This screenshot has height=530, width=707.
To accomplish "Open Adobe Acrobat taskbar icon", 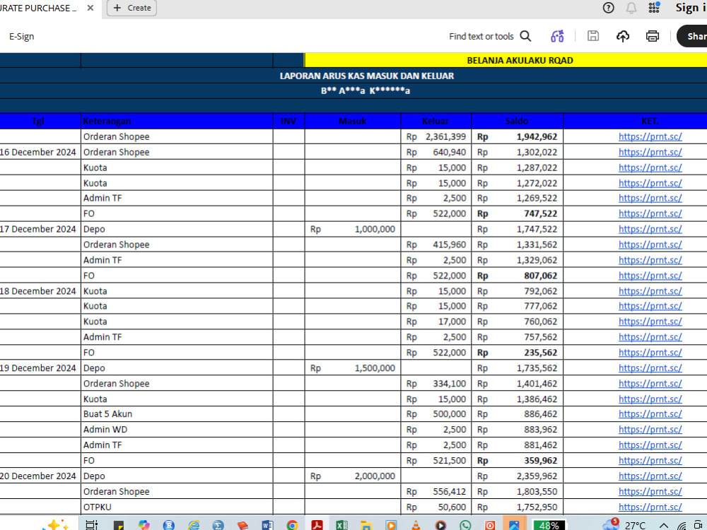I will pos(317,525).
